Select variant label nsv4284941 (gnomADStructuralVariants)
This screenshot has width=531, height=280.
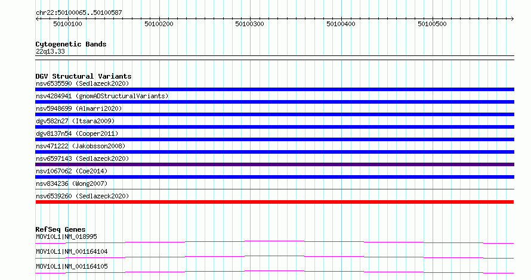point(102,96)
